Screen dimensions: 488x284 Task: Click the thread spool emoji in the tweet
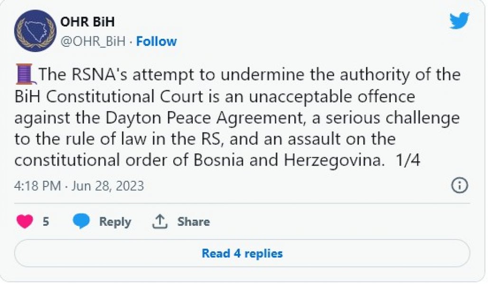pos(25,75)
